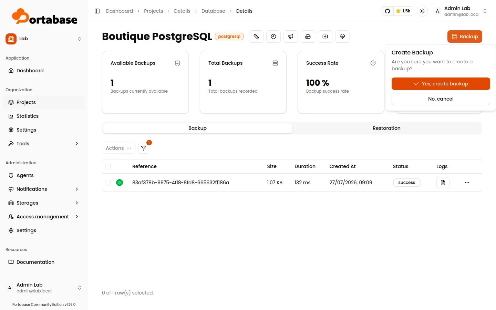This screenshot has width=496, height=310.
Task: Click the orange Backup button
Action: pyautogui.click(x=465, y=37)
